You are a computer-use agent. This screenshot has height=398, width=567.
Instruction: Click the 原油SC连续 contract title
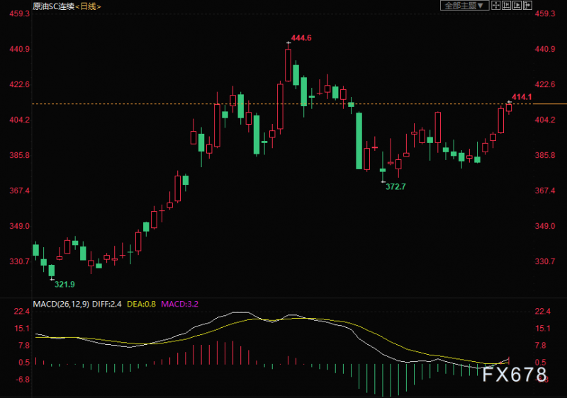pos(54,6)
